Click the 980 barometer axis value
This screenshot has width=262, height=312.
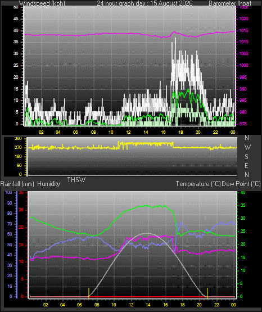[x=243, y=112]
